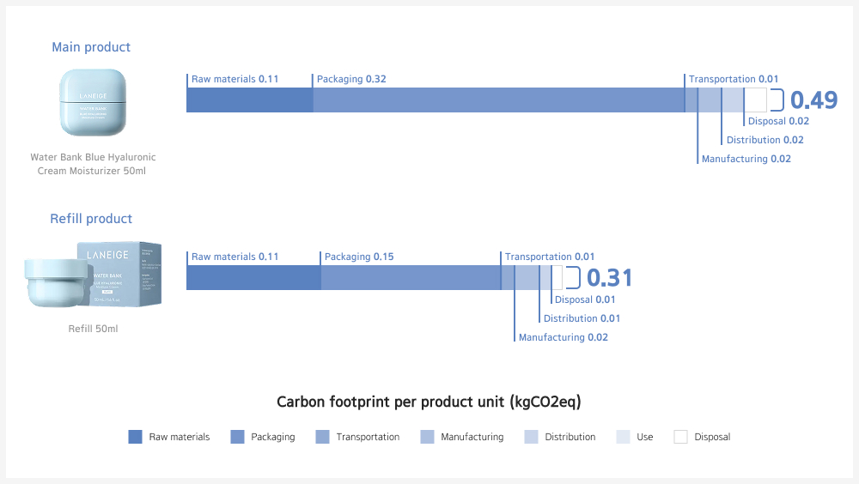Select the Raw materials legend swatch
The width and height of the screenshot is (859, 484).
(x=135, y=436)
